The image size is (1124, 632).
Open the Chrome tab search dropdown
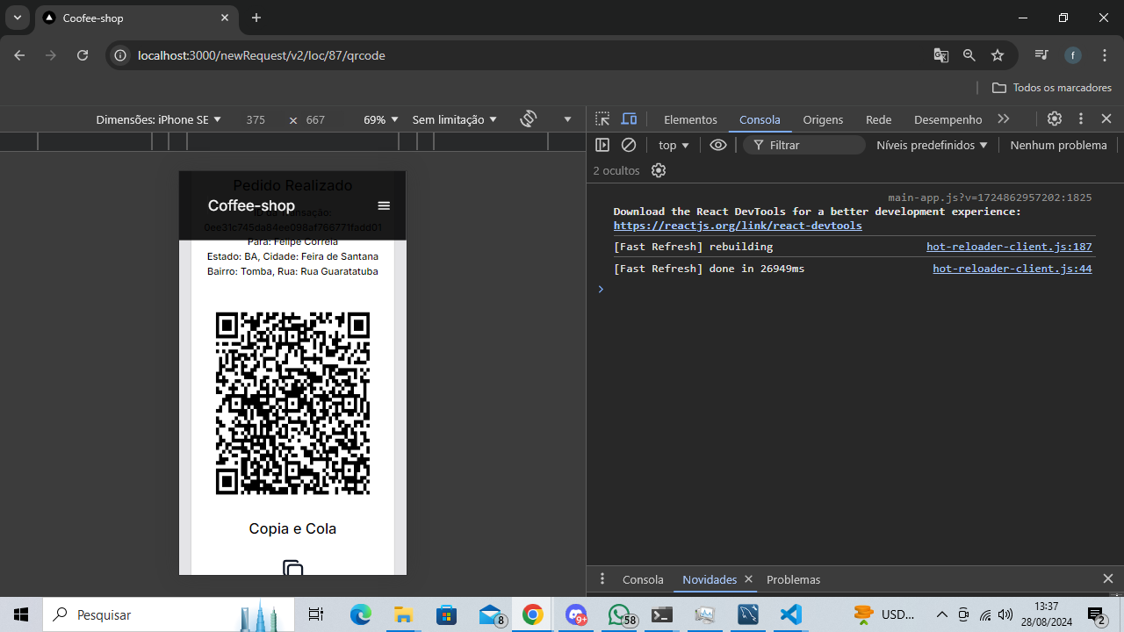point(18,18)
